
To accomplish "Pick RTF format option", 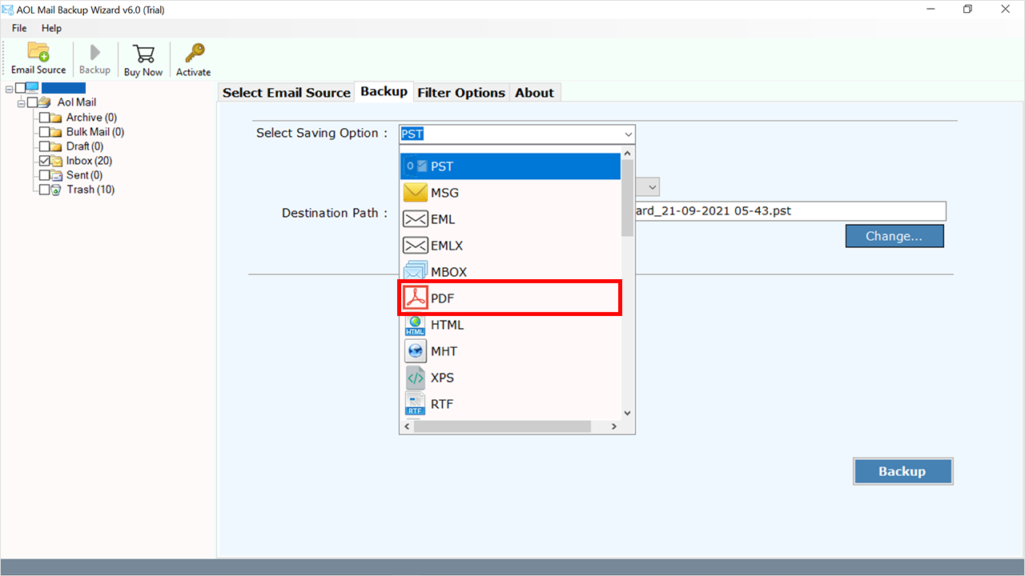I will (510, 404).
